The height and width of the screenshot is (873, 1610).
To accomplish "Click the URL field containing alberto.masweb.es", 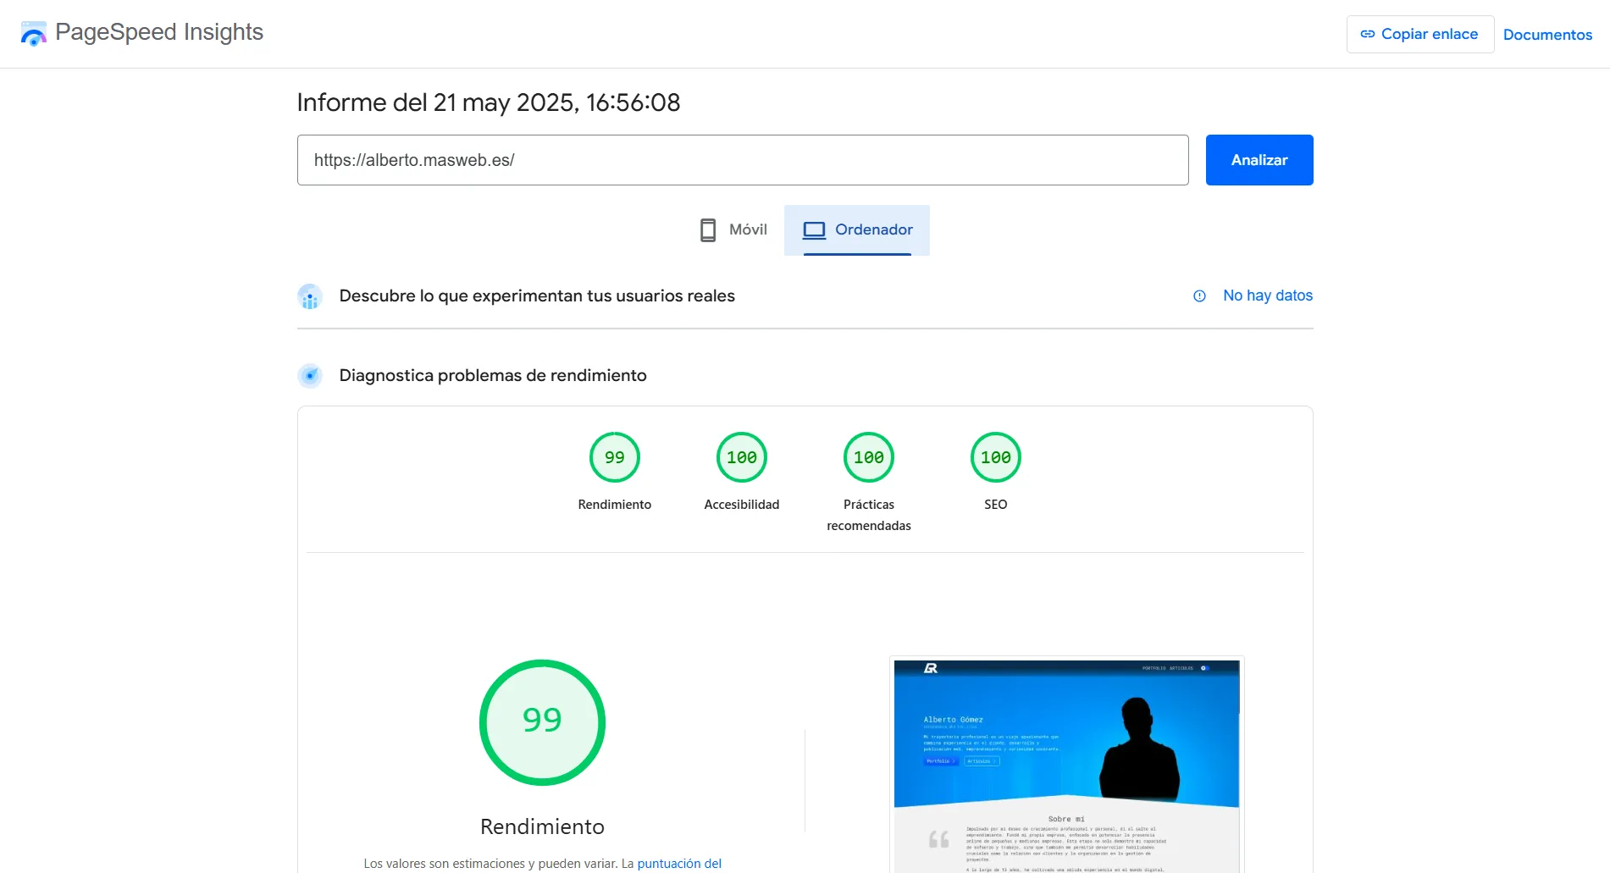I will pyautogui.click(x=743, y=160).
